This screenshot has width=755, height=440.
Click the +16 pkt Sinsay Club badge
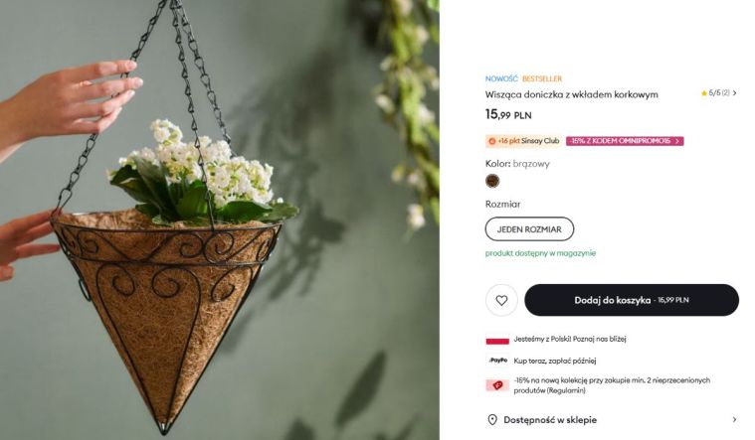523,141
